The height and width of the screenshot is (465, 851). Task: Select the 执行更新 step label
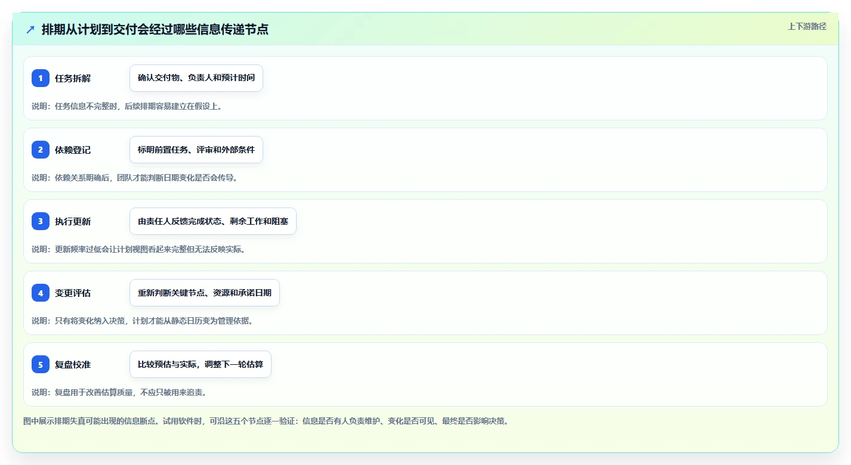(x=73, y=221)
